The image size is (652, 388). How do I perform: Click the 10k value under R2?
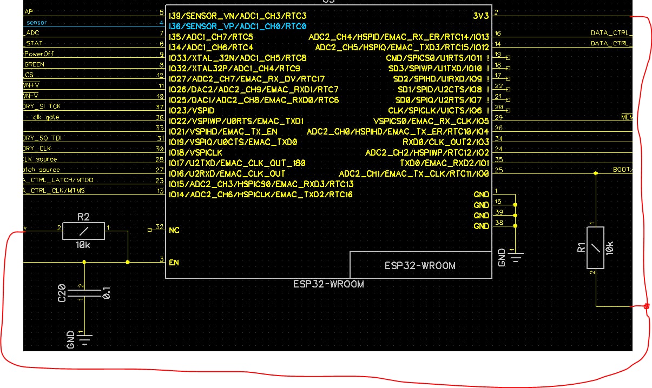pyautogui.click(x=83, y=245)
